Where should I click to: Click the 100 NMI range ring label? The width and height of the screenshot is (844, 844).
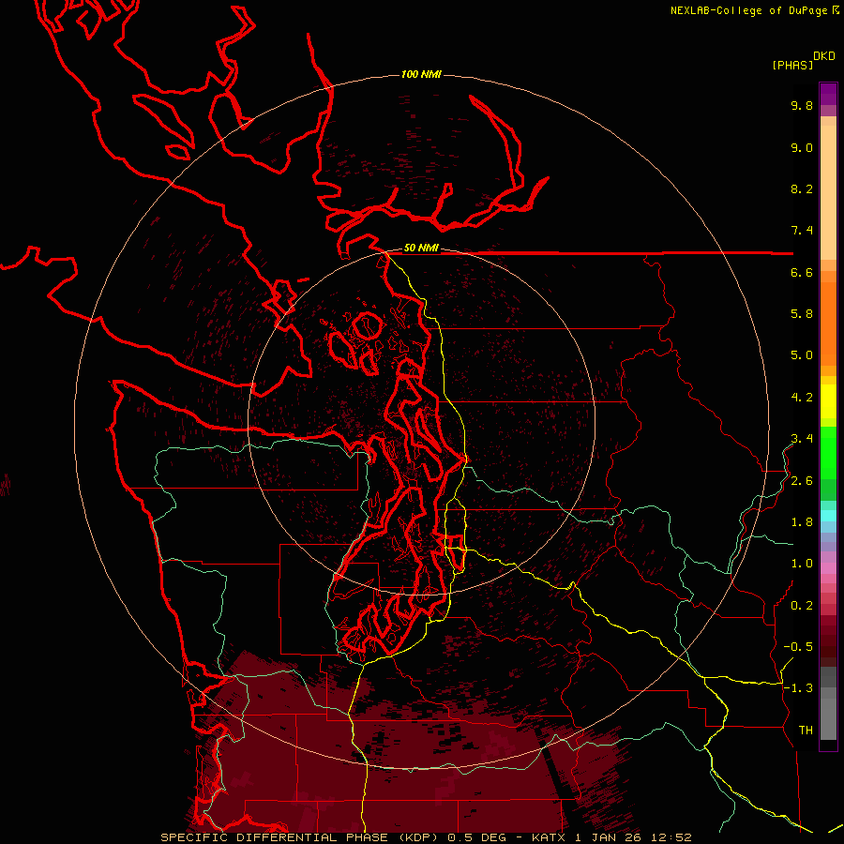pos(421,74)
